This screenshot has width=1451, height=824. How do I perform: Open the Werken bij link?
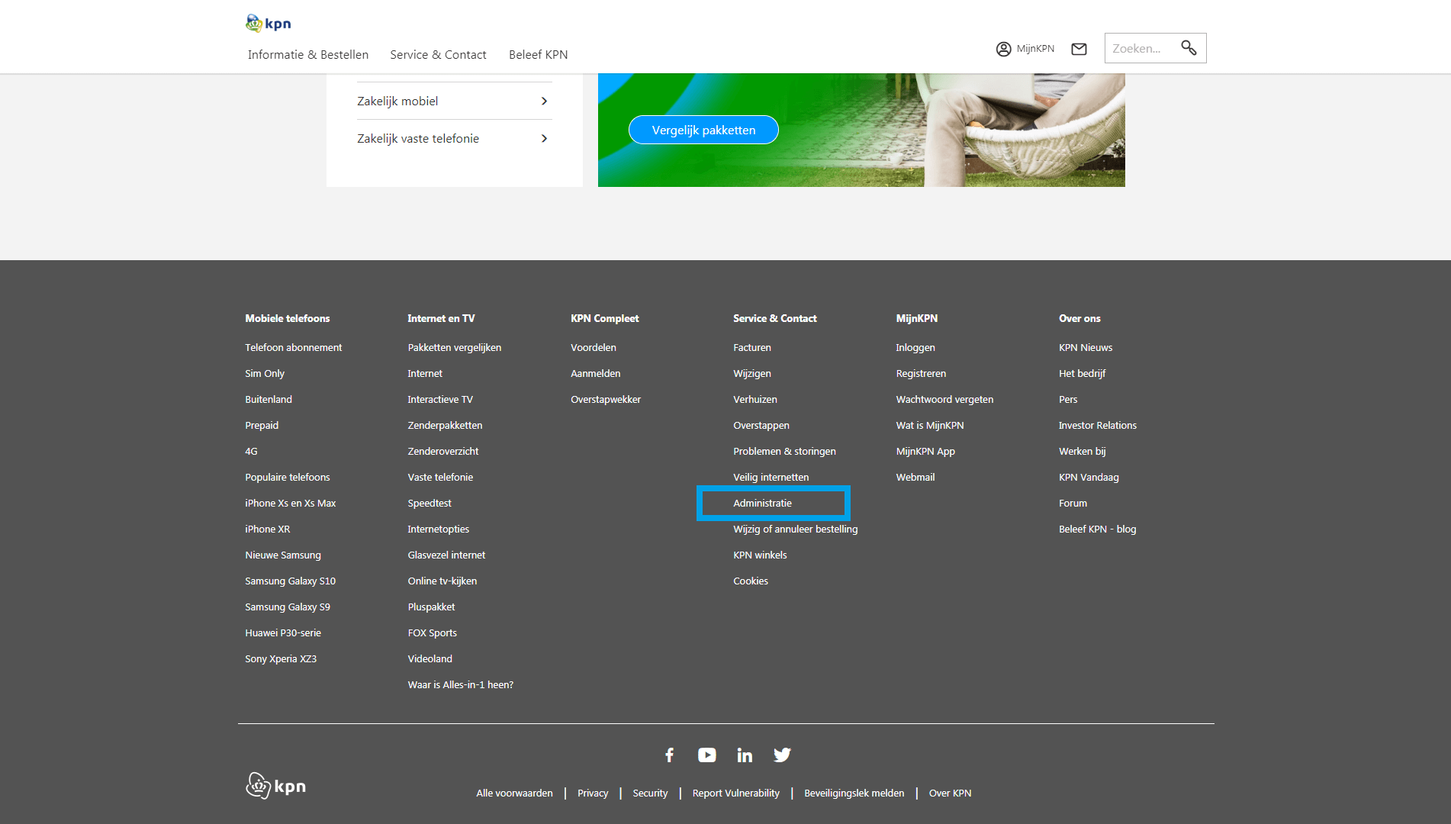(x=1083, y=451)
